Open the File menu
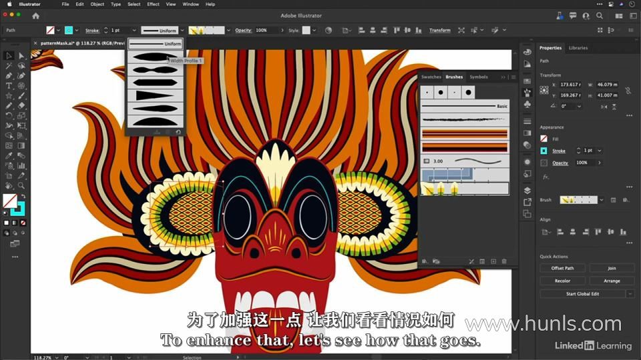This screenshot has width=641, height=360. [65, 4]
